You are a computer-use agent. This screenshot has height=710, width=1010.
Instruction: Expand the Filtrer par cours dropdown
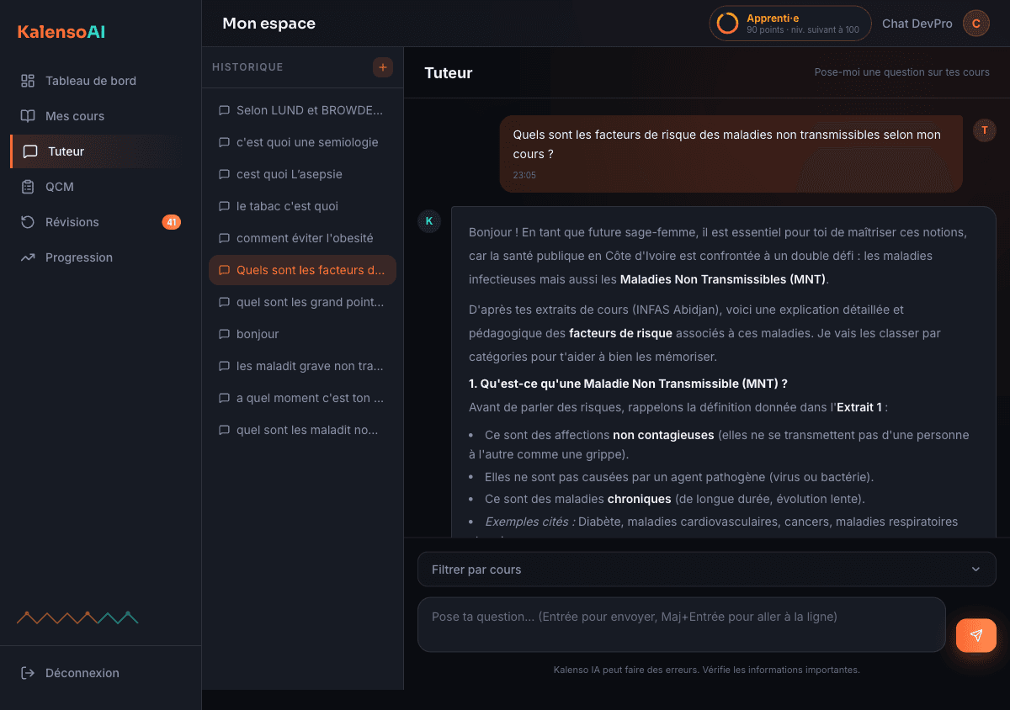coord(707,570)
